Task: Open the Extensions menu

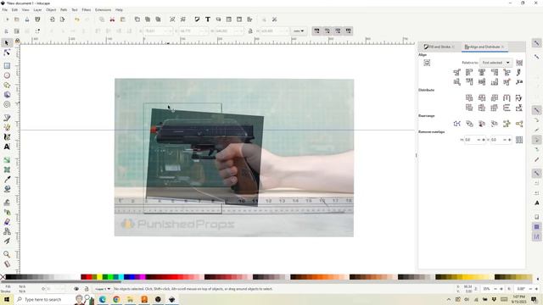Action: click(104, 10)
